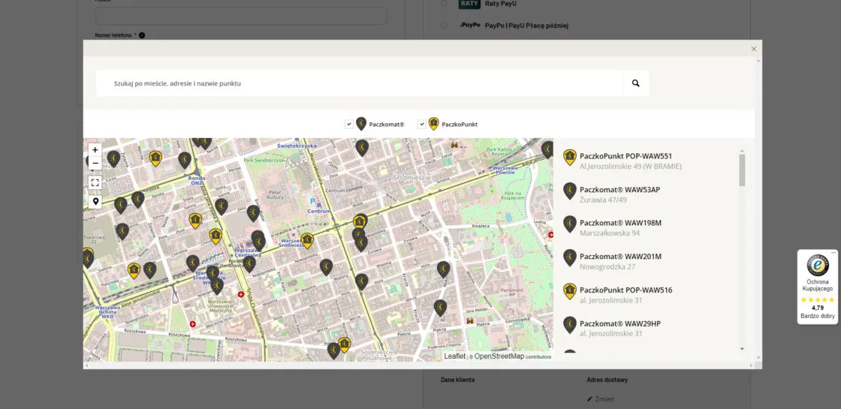Select the Paczkomat marker on Hoża near Mokotowska
This screenshot has width=841, height=409.
pos(443,269)
